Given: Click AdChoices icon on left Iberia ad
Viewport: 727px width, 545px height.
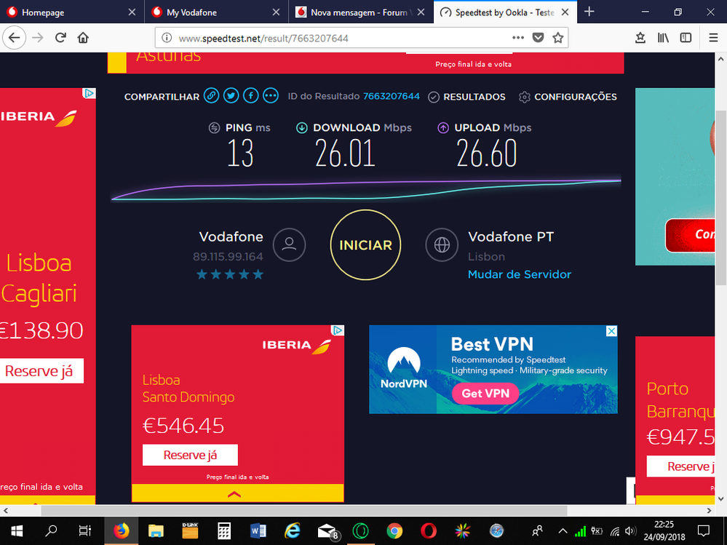Looking at the screenshot, I should (89, 93).
